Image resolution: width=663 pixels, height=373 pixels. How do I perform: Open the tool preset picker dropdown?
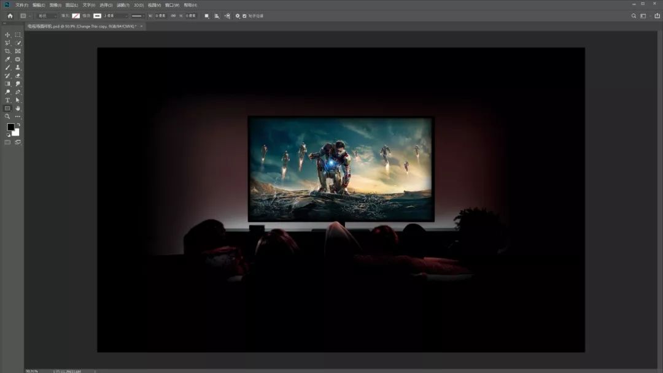click(25, 15)
